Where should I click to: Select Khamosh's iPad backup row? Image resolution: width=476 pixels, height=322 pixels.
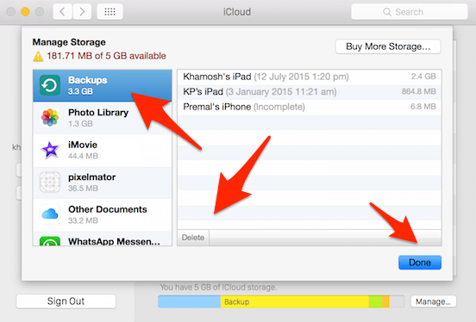pyautogui.click(x=310, y=77)
